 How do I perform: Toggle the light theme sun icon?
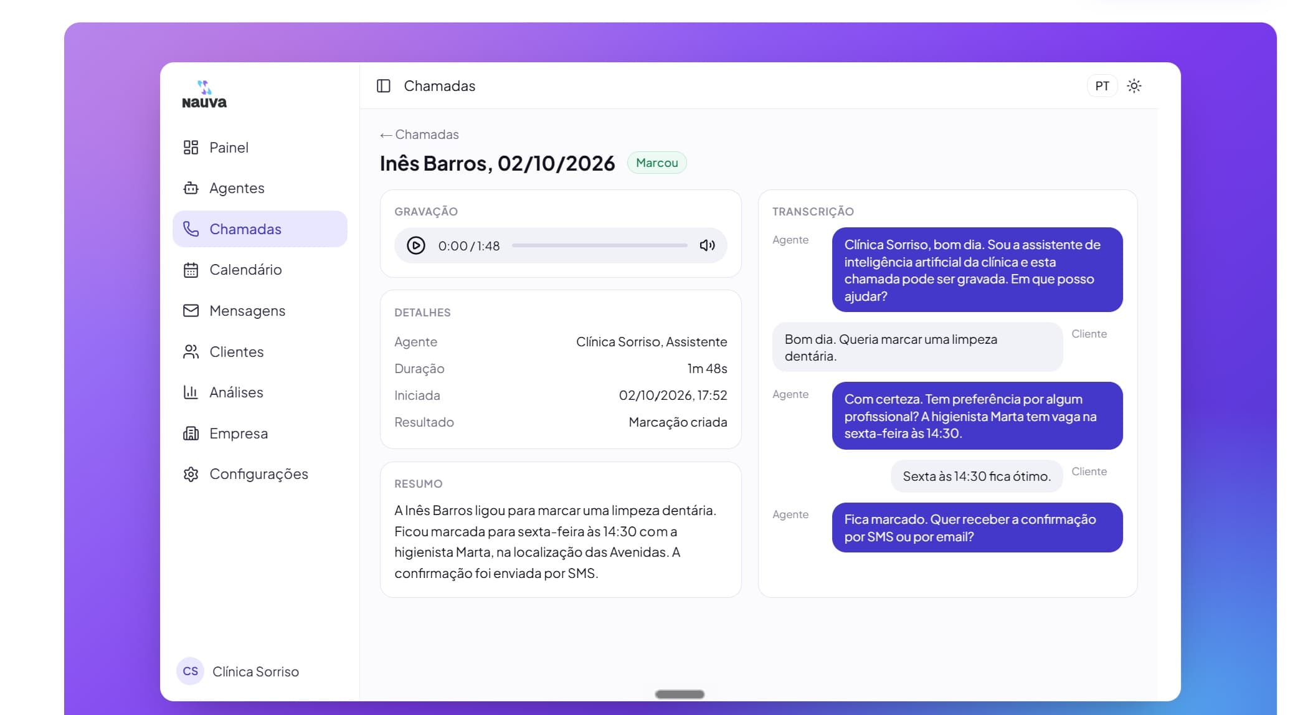[1134, 86]
